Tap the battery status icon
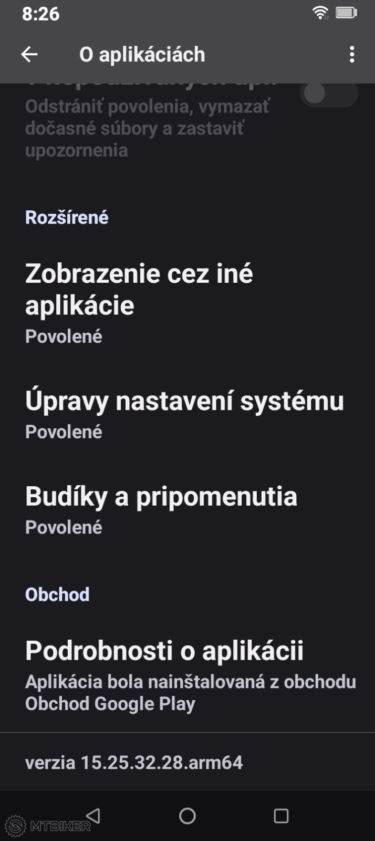The width and height of the screenshot is (375, 841). point(346,13)
